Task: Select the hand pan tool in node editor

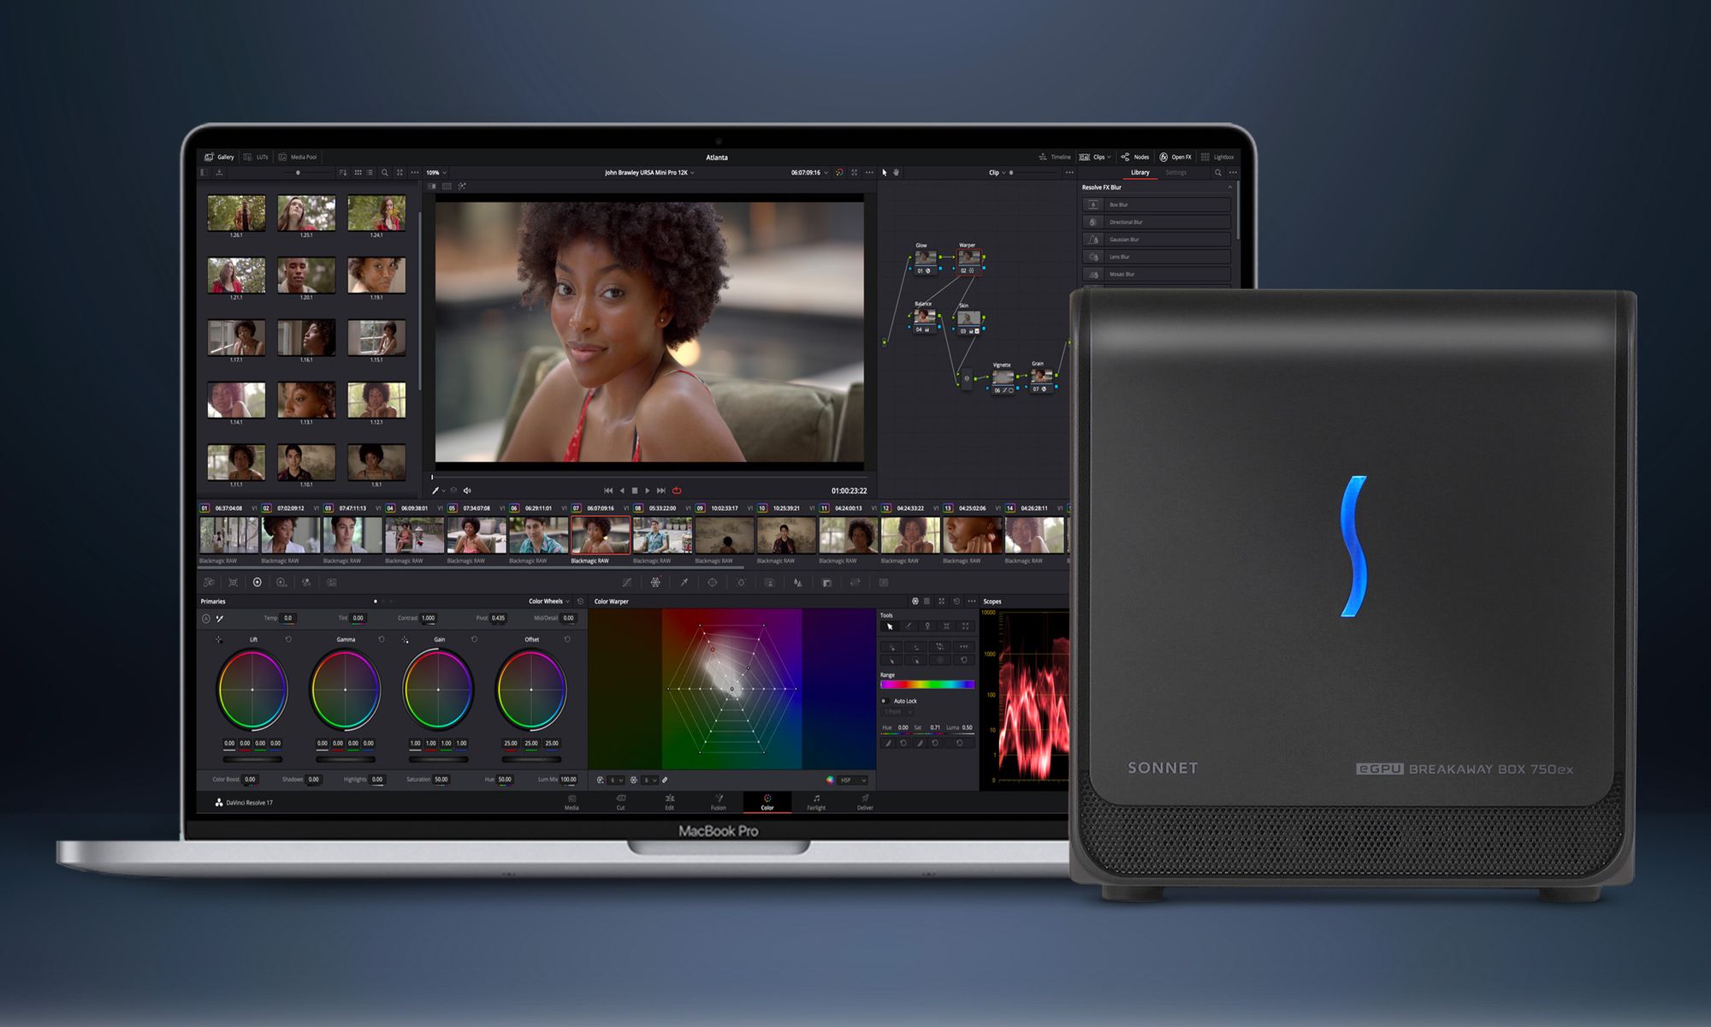Action: [897, 172]
